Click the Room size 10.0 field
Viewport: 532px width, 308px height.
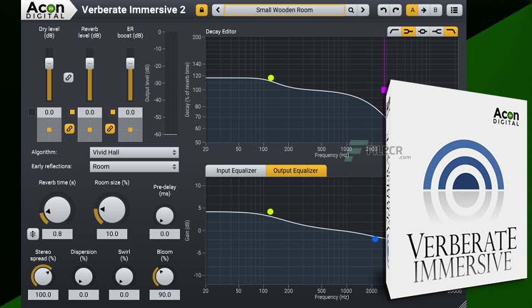[x=112, y=234]
